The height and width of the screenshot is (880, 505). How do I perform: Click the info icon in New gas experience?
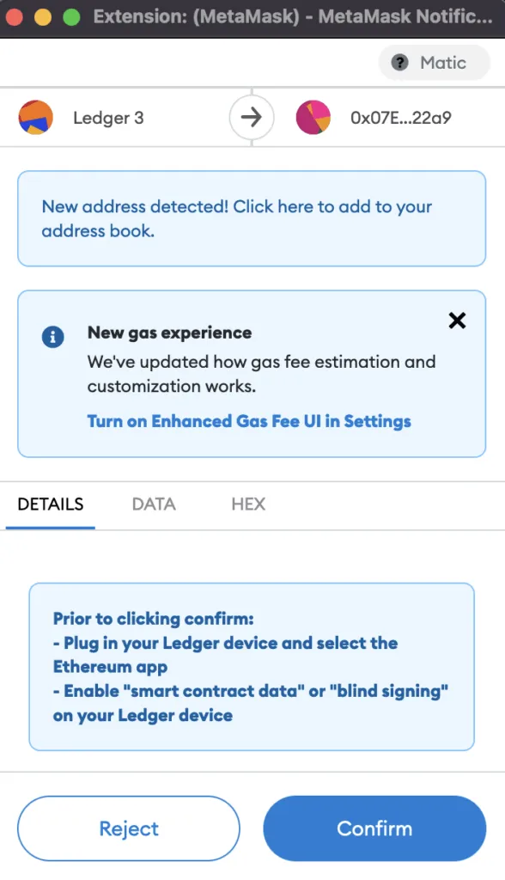[x=52, y=337]
